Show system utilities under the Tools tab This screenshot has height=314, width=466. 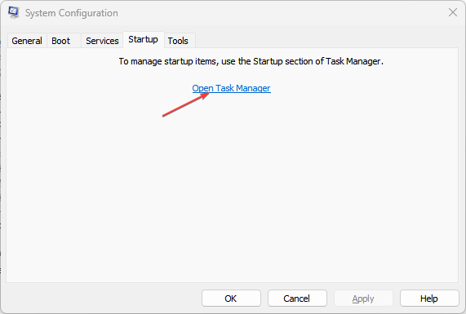coord(178,41)
